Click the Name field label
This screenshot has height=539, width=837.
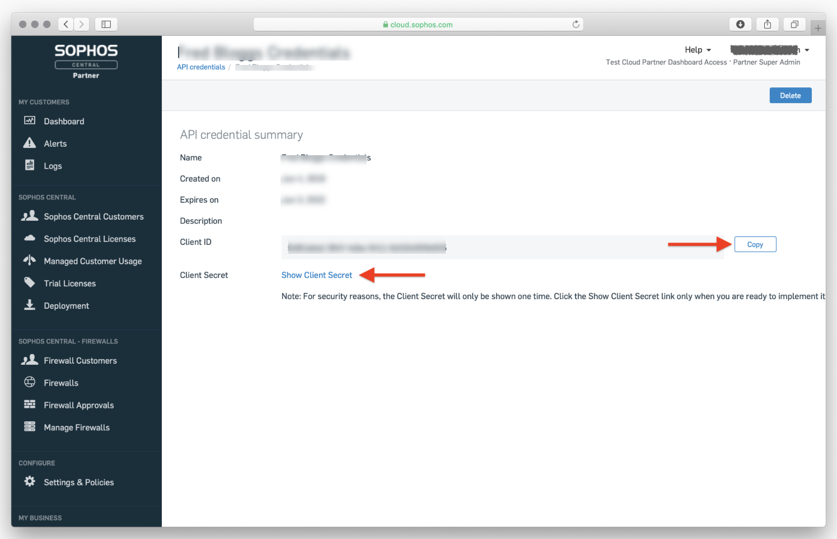coord(190,158)
